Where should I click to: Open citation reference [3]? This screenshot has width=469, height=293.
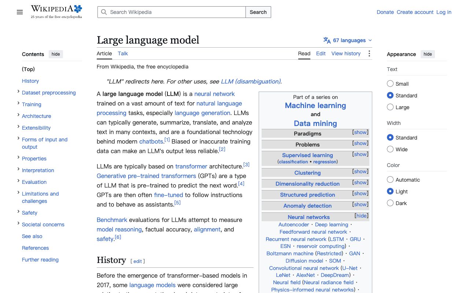pos(246,164)
